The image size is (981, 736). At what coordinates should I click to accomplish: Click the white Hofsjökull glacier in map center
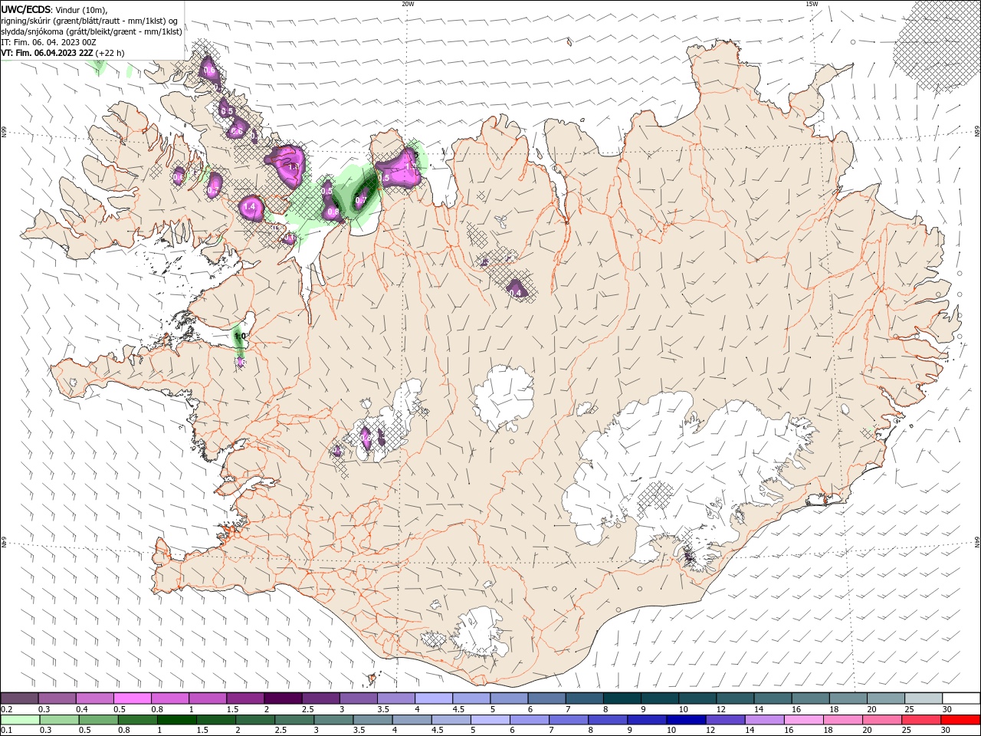pyautogui.click(x=504, y=397)
